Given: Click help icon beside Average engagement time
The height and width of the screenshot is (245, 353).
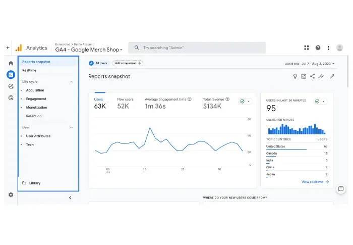Looking at the screenshot, I should coord(190,100).
